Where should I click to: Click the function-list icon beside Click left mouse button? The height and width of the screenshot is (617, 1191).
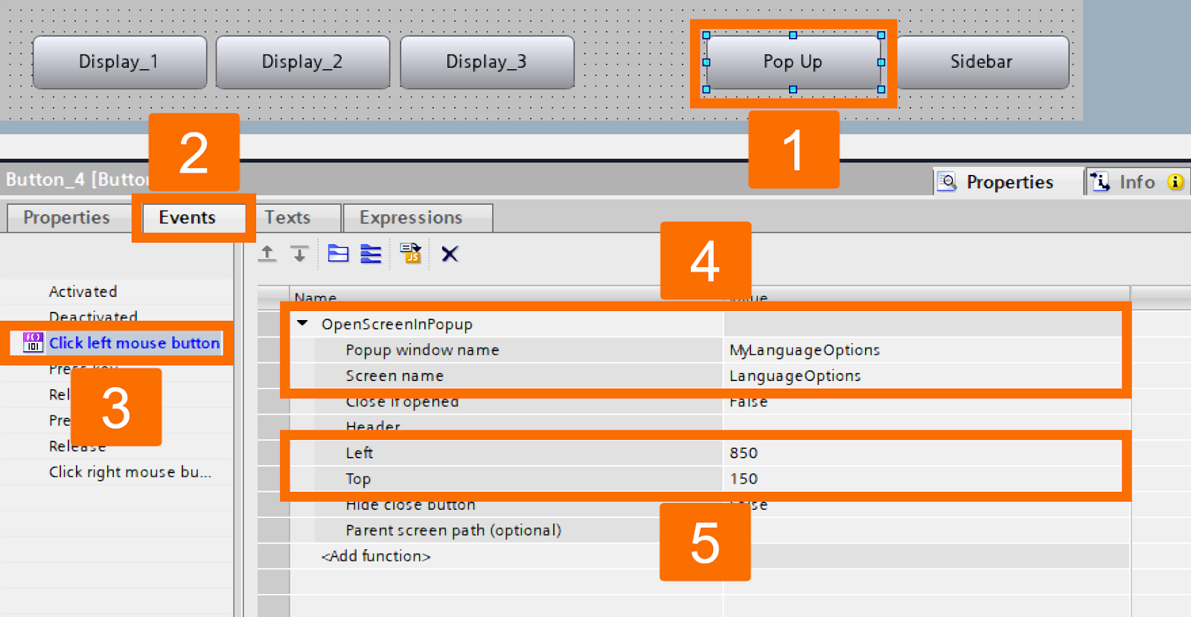(x=33, y=342)
